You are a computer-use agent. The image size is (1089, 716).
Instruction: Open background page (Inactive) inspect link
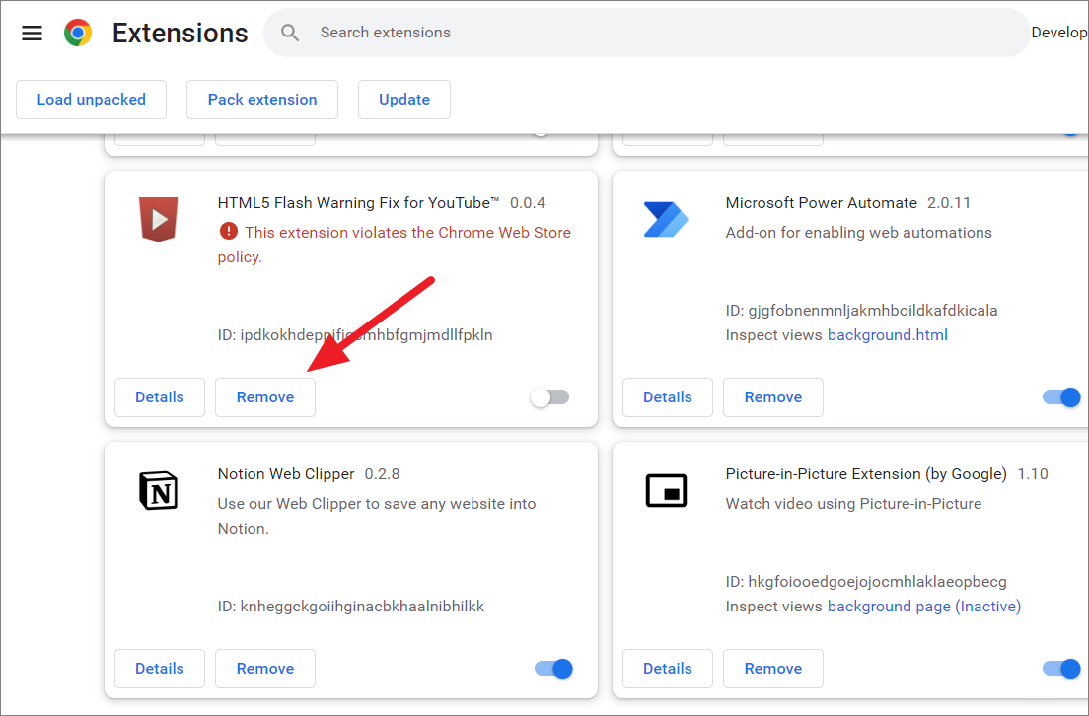pyautogui.click(x=923, y=607)
